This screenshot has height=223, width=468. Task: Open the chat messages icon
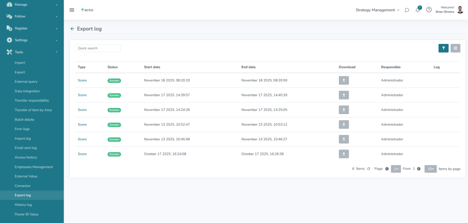coord(407,10)
